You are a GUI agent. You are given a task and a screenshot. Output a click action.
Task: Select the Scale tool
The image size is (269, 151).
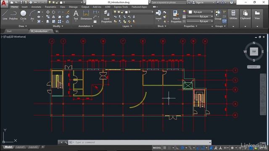click(54, 21)
